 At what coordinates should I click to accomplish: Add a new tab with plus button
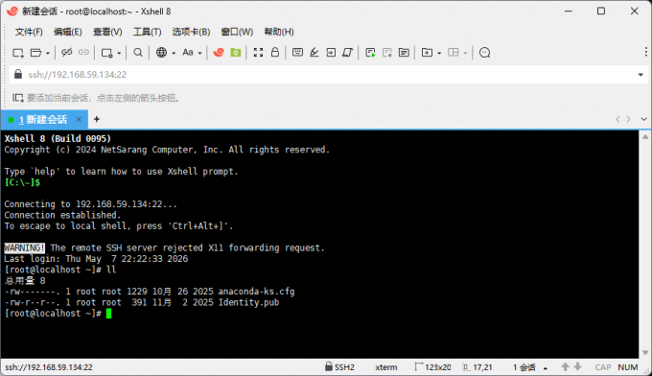click(97, 119)
